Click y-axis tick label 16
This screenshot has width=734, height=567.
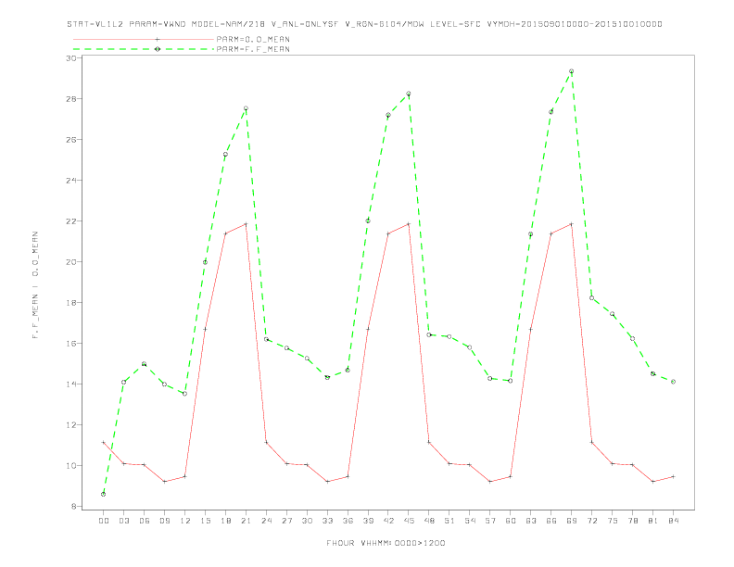point(71,344)
